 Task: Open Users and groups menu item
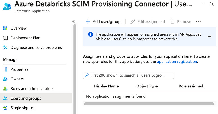pos(26,98)
